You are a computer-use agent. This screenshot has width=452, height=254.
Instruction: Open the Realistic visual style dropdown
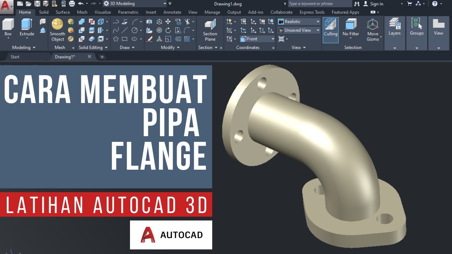pyautogui.click(x=299, y=22)
